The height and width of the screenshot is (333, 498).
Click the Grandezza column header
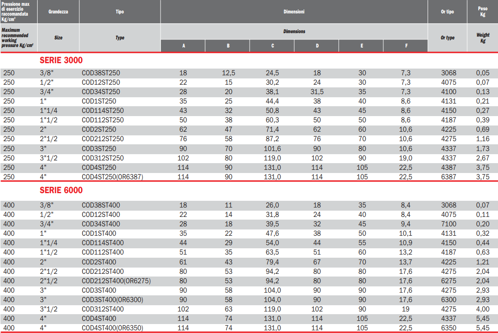(58, 12)
